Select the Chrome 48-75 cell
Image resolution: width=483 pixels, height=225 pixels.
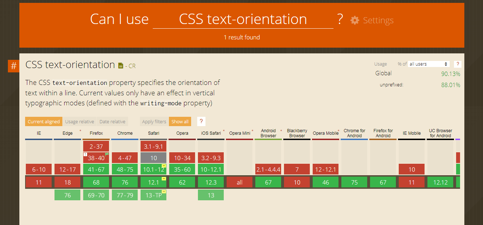(125, 169)
